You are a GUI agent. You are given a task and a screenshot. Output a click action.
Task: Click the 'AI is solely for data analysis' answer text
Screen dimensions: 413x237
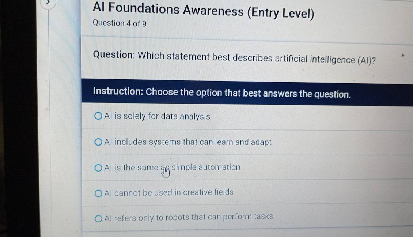click(157, 117)
